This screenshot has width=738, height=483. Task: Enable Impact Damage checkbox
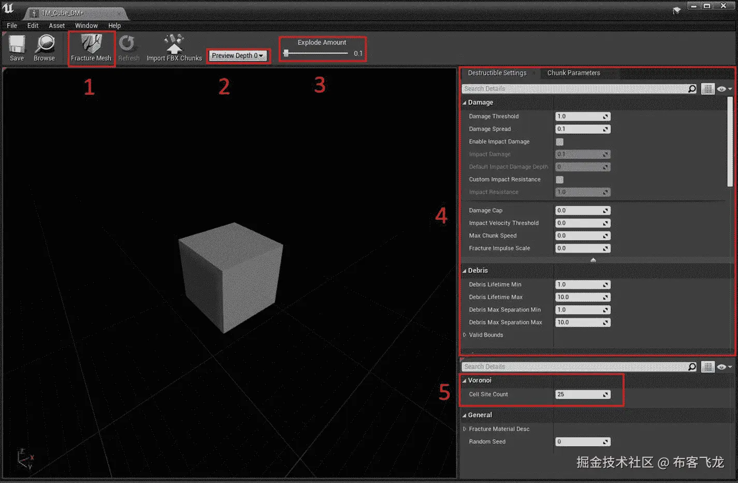pos(559,142)
